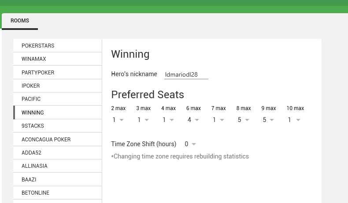Select iPoker in the room list
348x203 pixels.
tap(58, 86)
